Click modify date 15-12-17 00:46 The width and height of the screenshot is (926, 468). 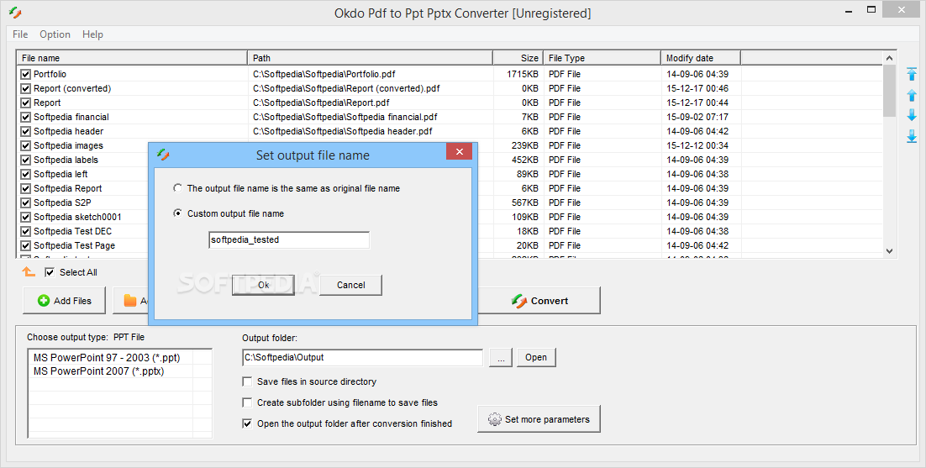[x=697, y=88]
